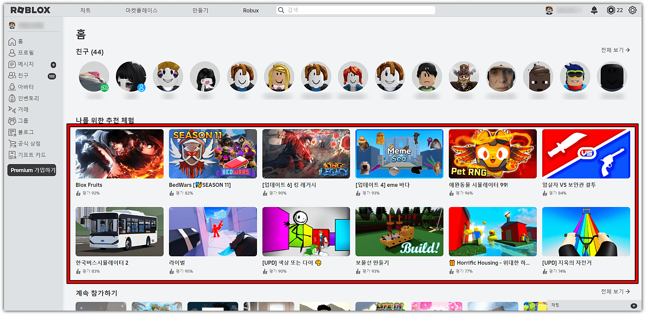The image size is (646, 315).
Task: Open 암살자 VS 보안관 결투 thumbnail
Action: click(586, 154)
